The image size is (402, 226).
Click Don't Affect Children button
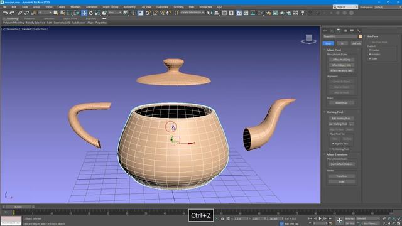[342, 164]
